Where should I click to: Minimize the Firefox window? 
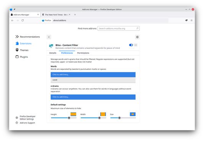click(x=186, y=9)
